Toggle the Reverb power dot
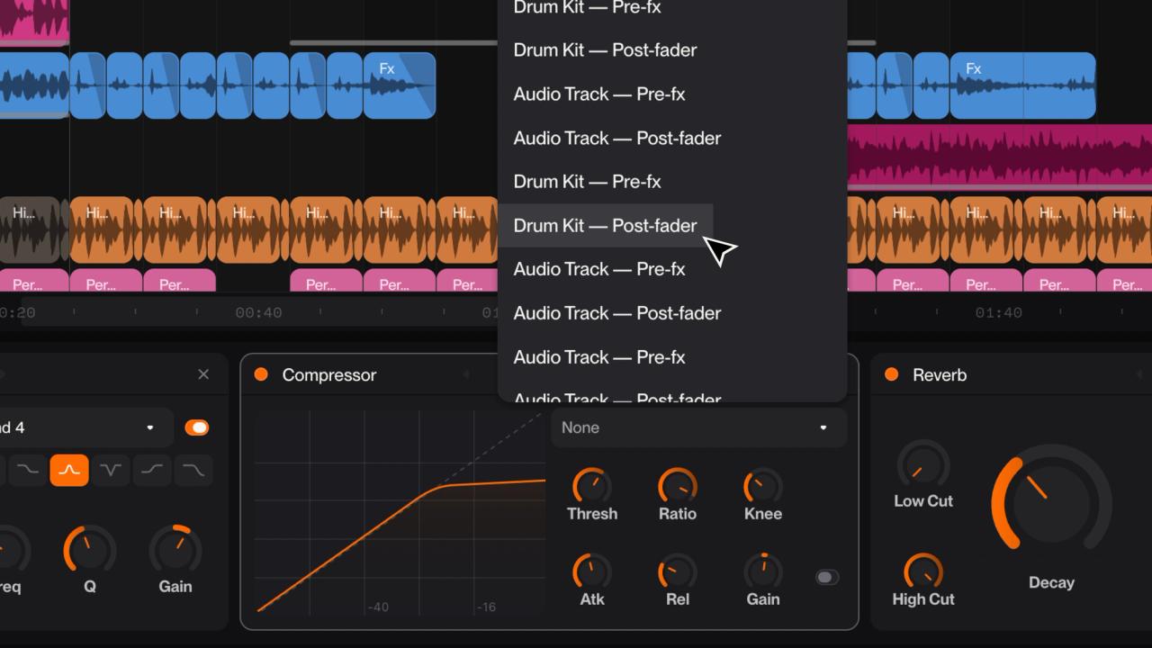 892,374
